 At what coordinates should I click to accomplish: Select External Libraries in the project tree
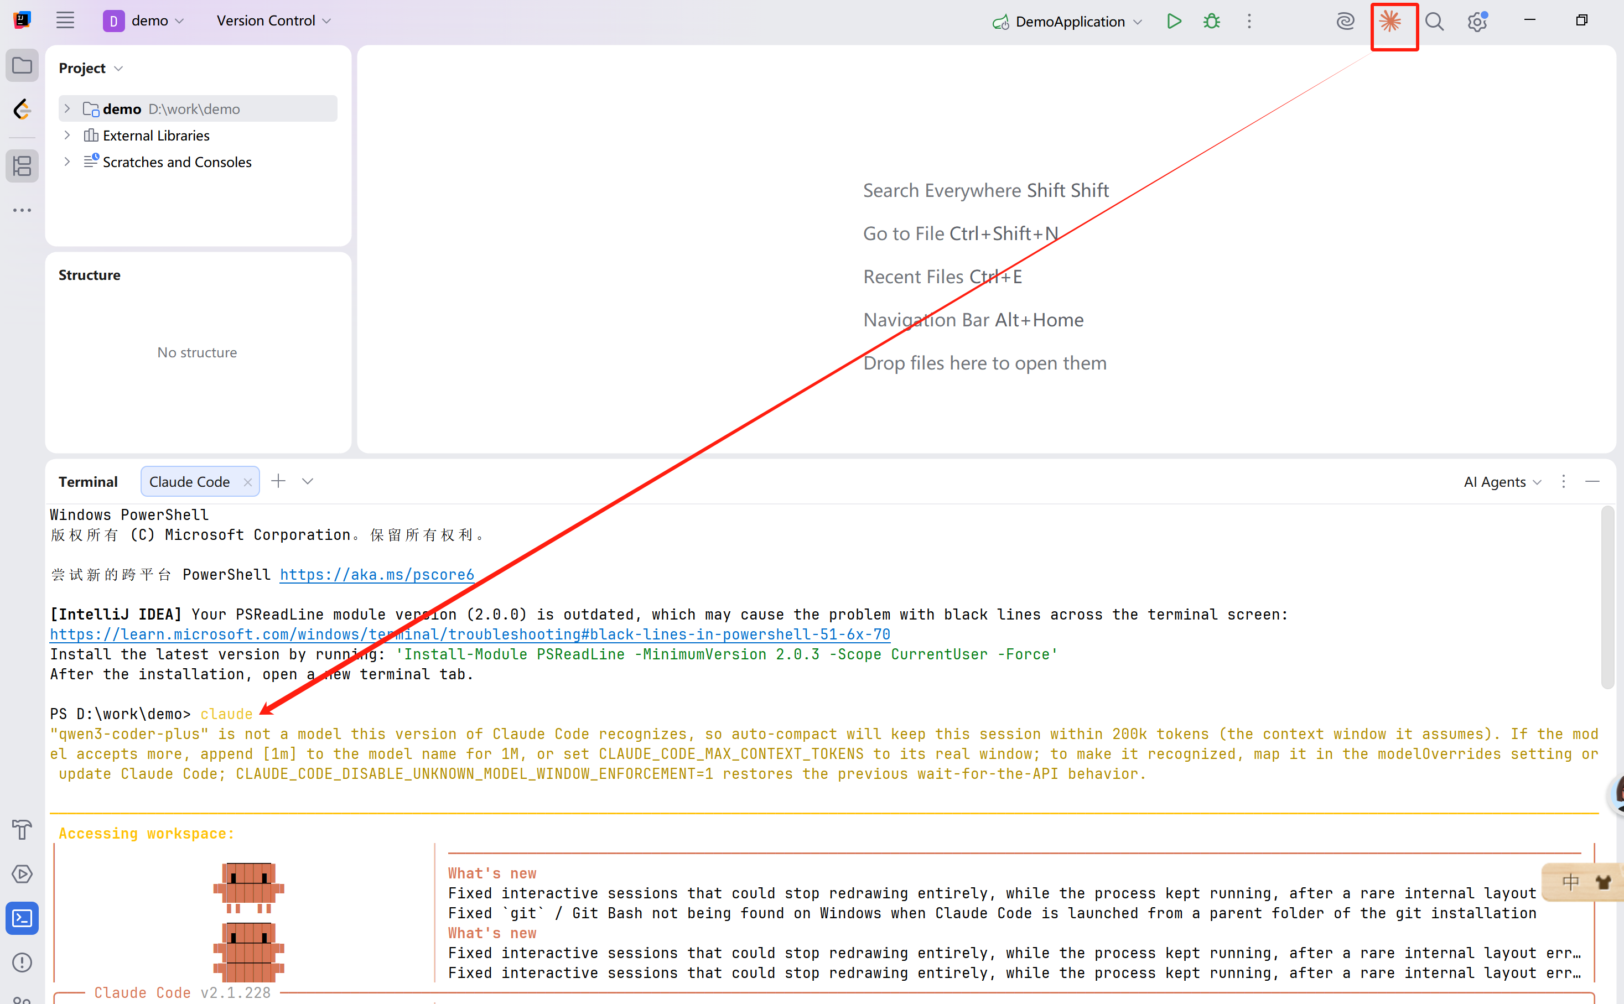[155, 135]
